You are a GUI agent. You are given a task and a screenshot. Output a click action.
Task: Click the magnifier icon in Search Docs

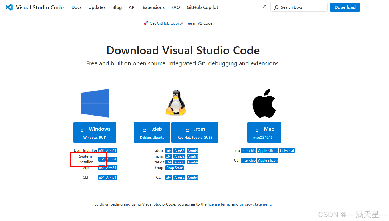[276, 7]
